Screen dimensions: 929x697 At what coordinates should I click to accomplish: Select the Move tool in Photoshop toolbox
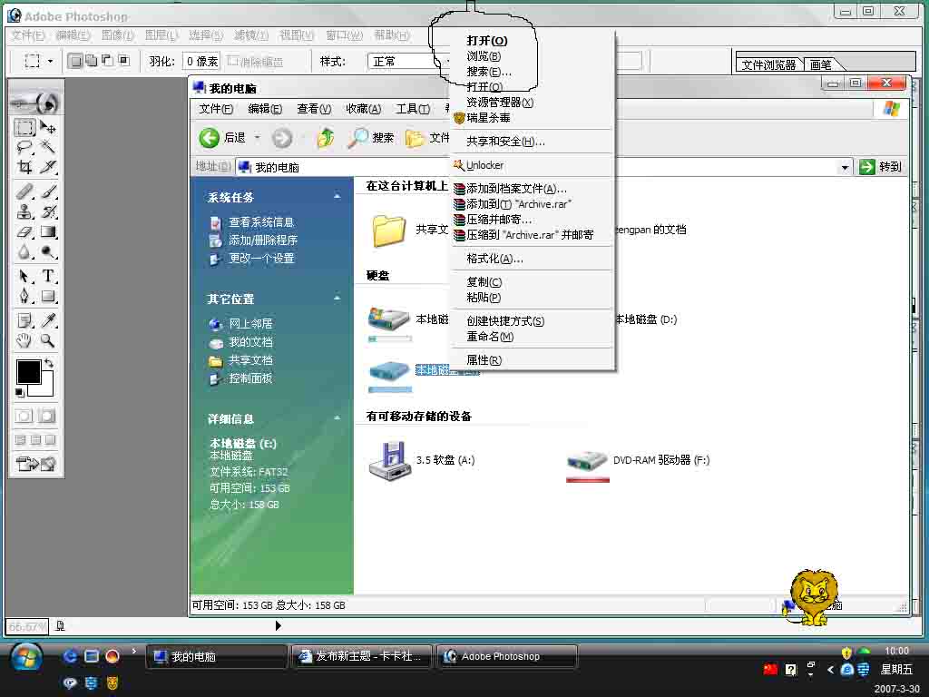[48, 127]
